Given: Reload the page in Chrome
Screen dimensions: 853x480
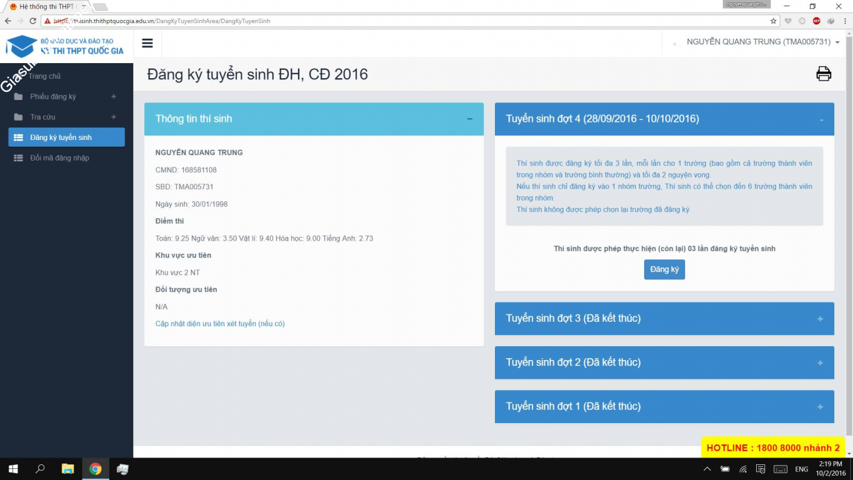Looking at the screenshot, I should coord(32,21).
